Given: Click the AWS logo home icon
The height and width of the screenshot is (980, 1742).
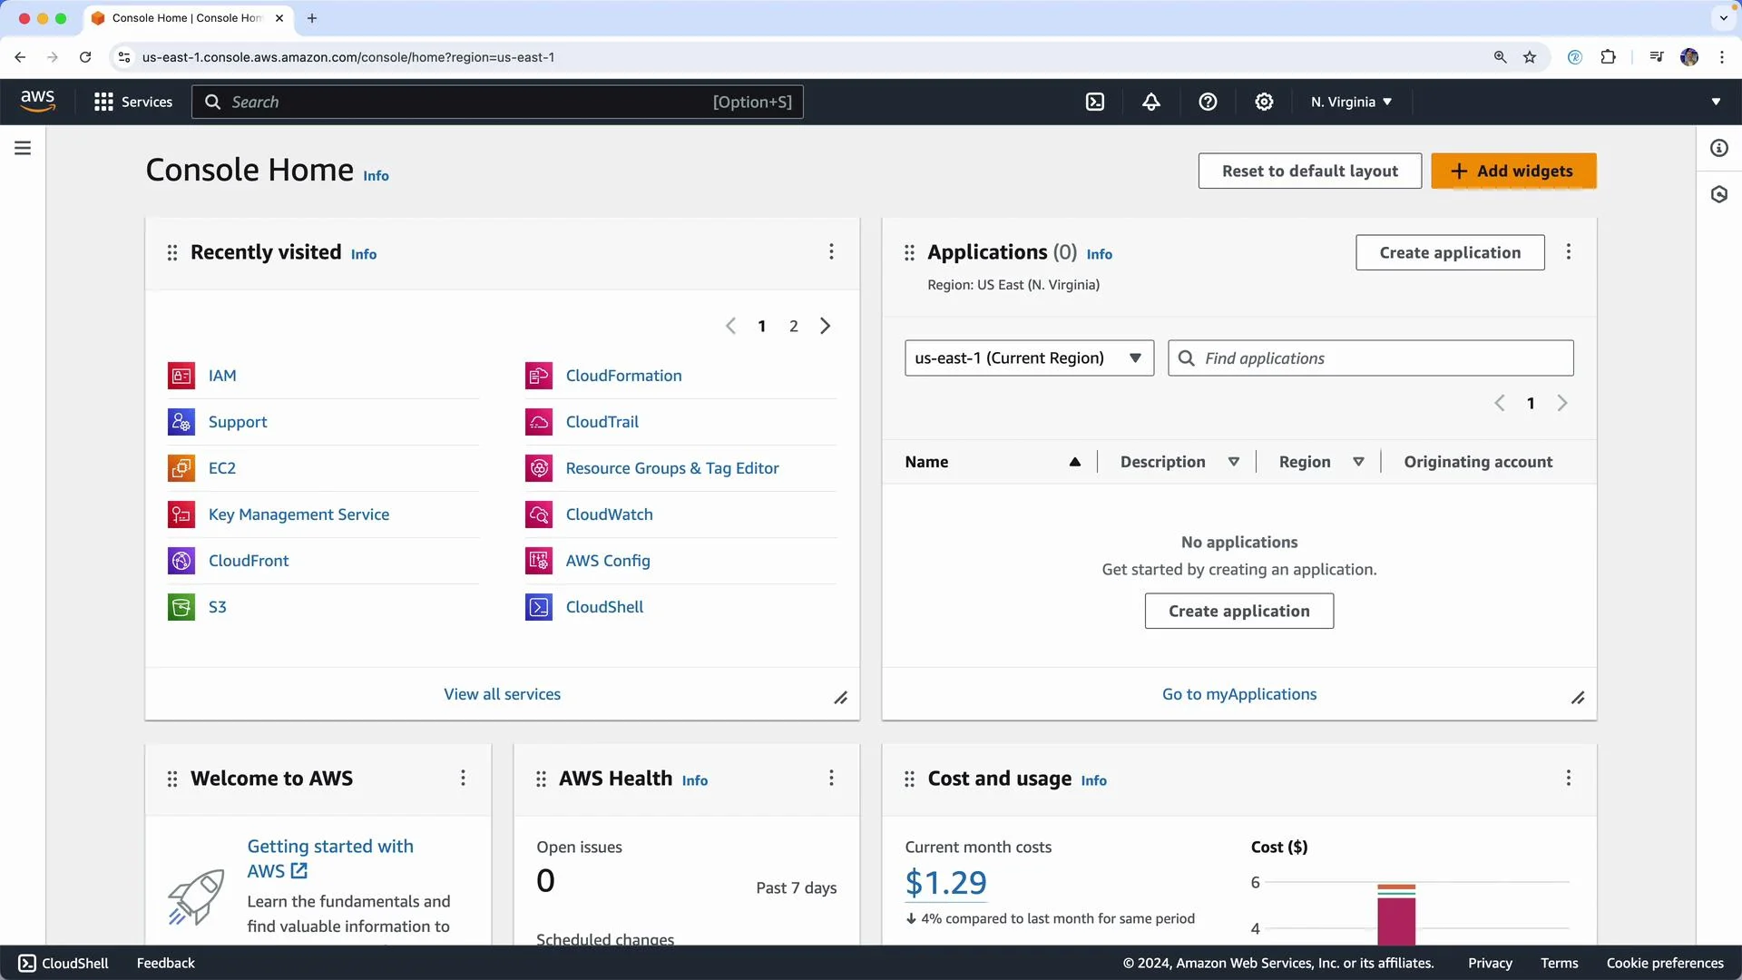Looking at the screenshot, I should pos(37,101).
